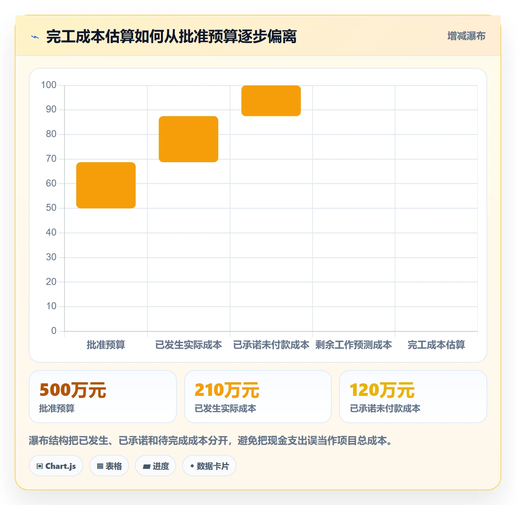
Task: Click the 数据卡片 tag chip
Action: coord(209,466)
